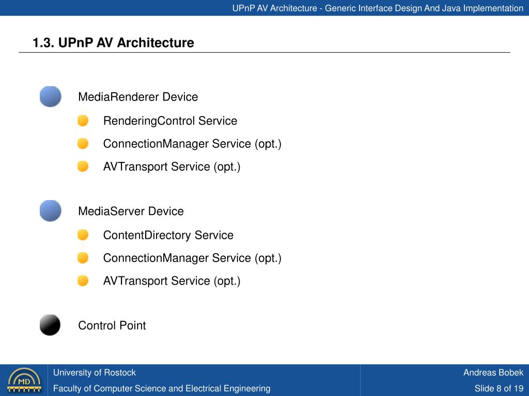Click the orange bullet beside ConnectionManager Service under MediaRenderer Device

(83, 143)
